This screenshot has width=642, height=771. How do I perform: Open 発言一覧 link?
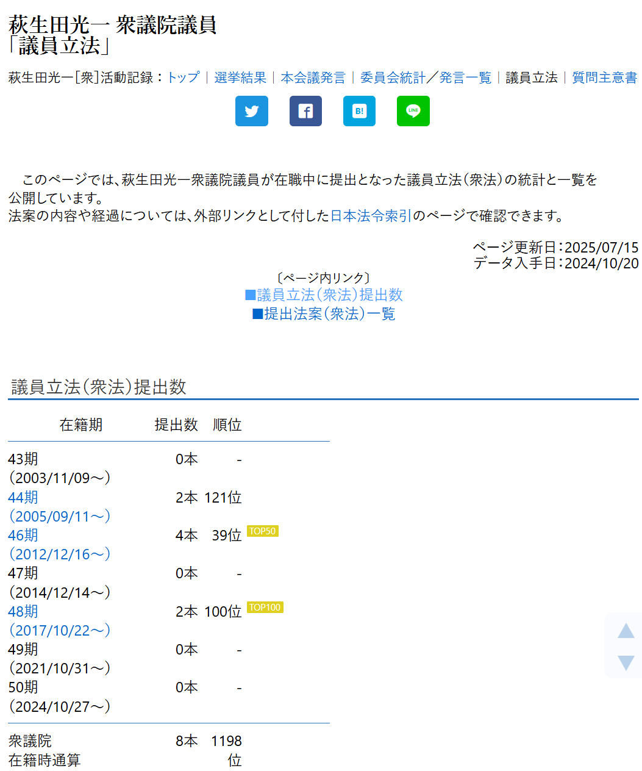pyautogui.click(x=465, y=77)
